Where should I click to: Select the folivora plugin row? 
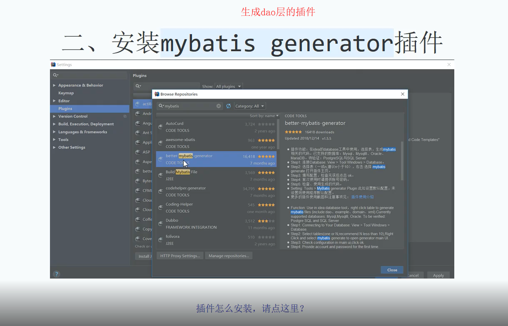[x=216, y=240]
